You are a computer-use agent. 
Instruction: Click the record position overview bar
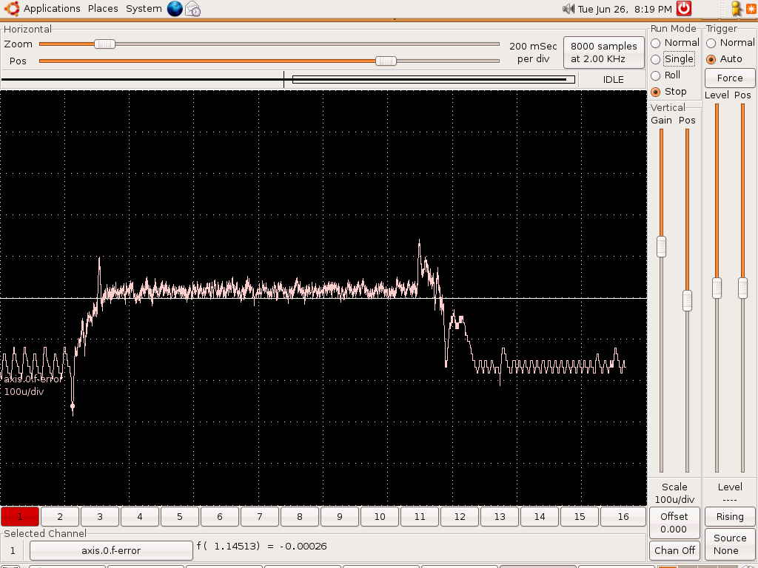[x=289, y=79]
